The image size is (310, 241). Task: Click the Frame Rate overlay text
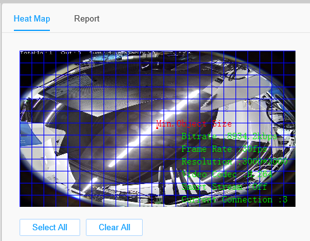224,149
